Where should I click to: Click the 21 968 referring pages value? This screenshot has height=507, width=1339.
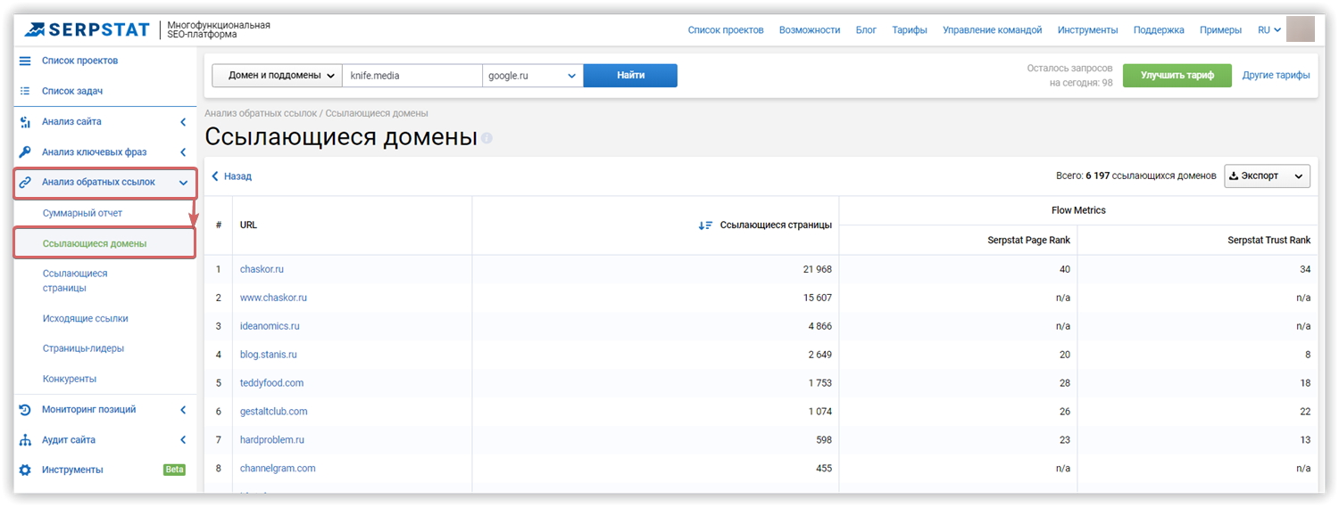tap(818, 269)
